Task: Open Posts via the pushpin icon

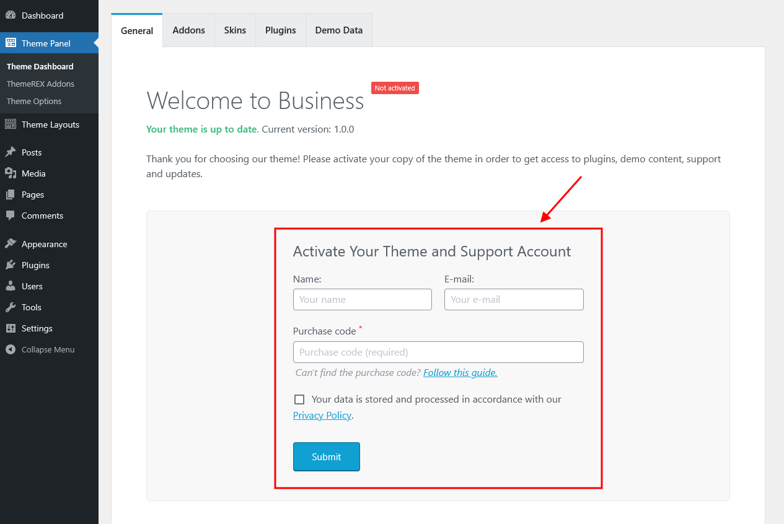Action: [x=11, y=152]
